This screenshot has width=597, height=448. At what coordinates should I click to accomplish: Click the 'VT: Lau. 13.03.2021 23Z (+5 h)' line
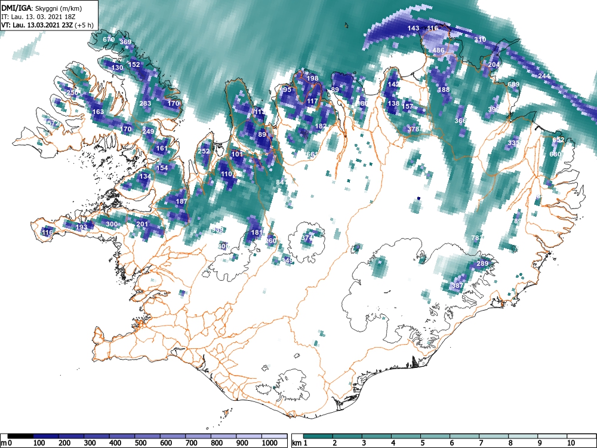pos(47,25)
